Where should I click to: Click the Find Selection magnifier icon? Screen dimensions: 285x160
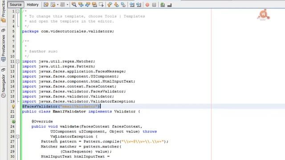point(74,5)
